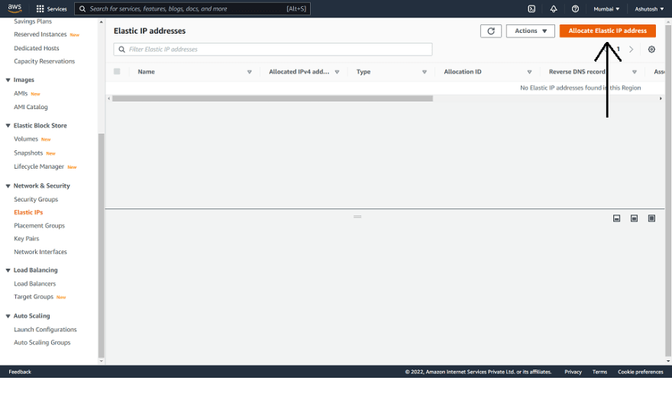Open AMIs in the sidebar

tap(21, 93)
